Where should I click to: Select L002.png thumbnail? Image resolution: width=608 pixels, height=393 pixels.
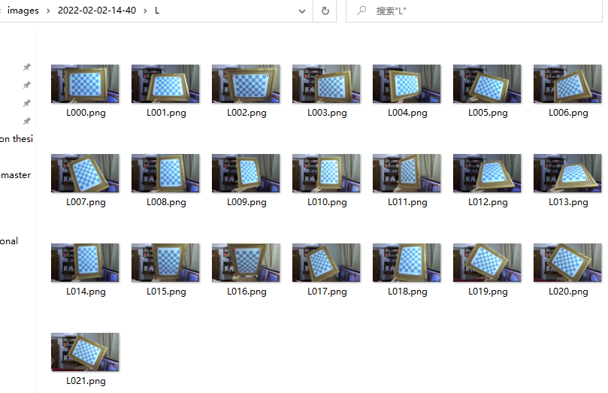click(x=246, y=83)
